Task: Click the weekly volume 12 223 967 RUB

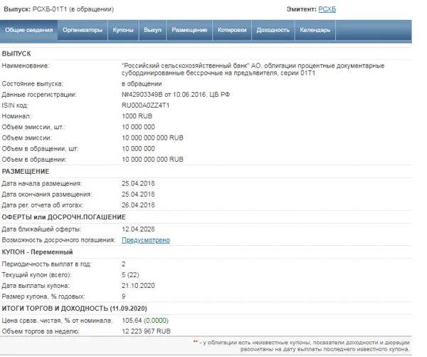Action: point(146,331)
